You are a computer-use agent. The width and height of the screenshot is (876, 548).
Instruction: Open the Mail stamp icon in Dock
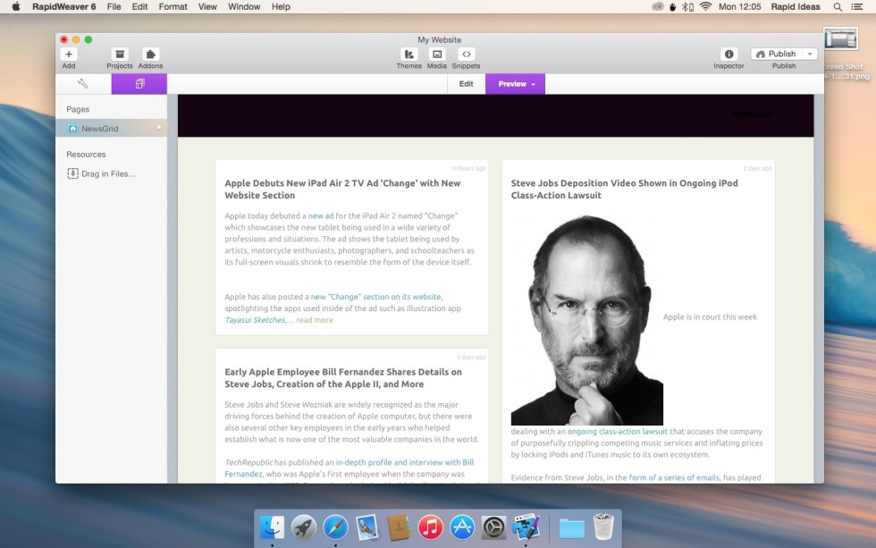point(367,527)
